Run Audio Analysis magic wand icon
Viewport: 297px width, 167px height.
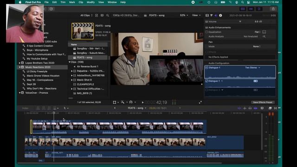click(264, 36)
